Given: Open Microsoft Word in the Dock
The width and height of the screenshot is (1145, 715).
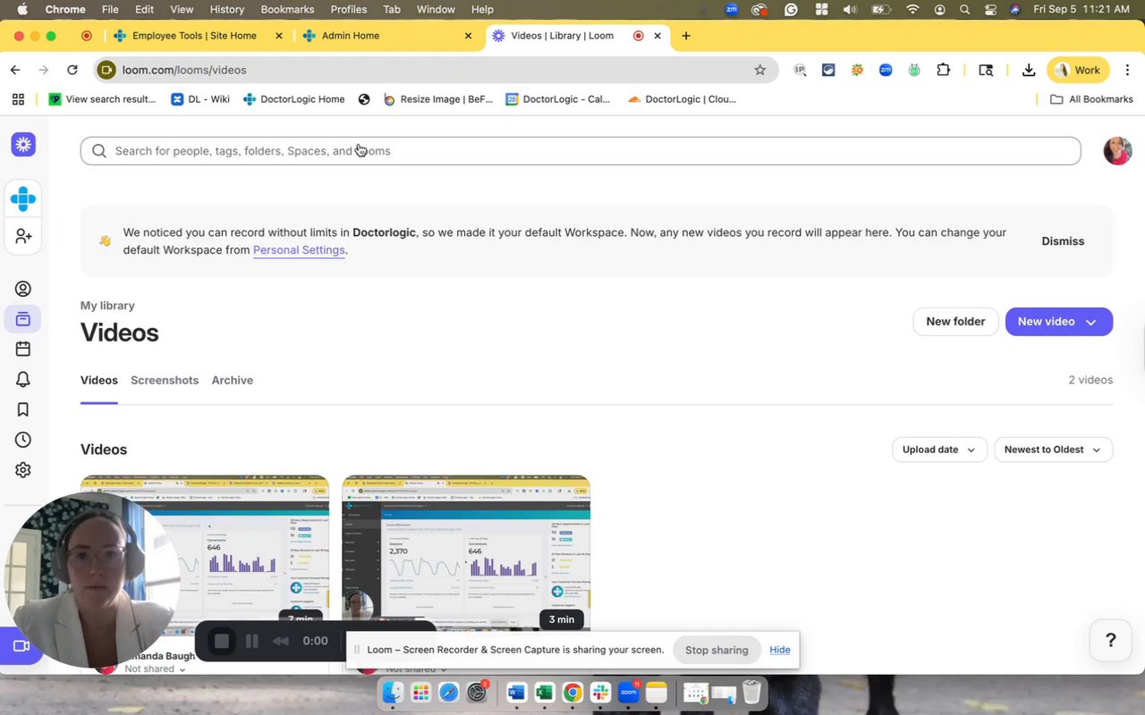Looking at the screenshot, I should click(x=516, y=692).
